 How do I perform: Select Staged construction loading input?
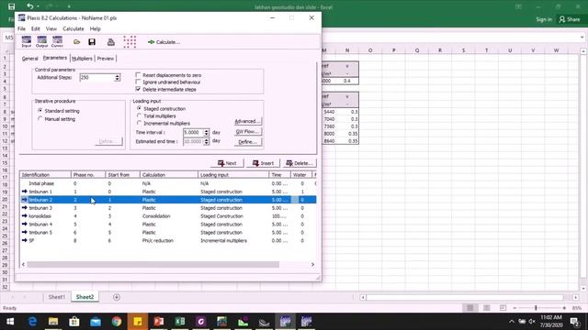coord(139,108)
